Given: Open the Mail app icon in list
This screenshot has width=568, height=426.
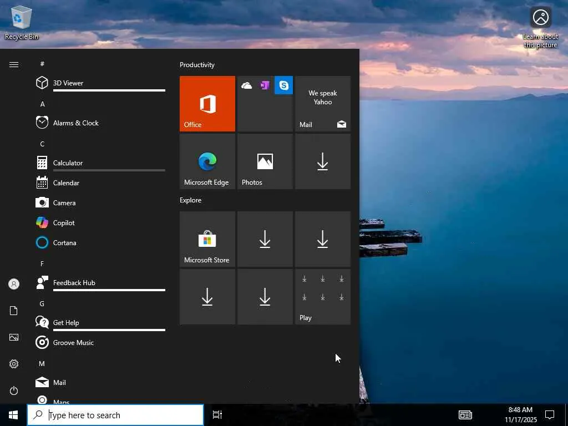Looking at the screenshot, I should pos(42,382).
